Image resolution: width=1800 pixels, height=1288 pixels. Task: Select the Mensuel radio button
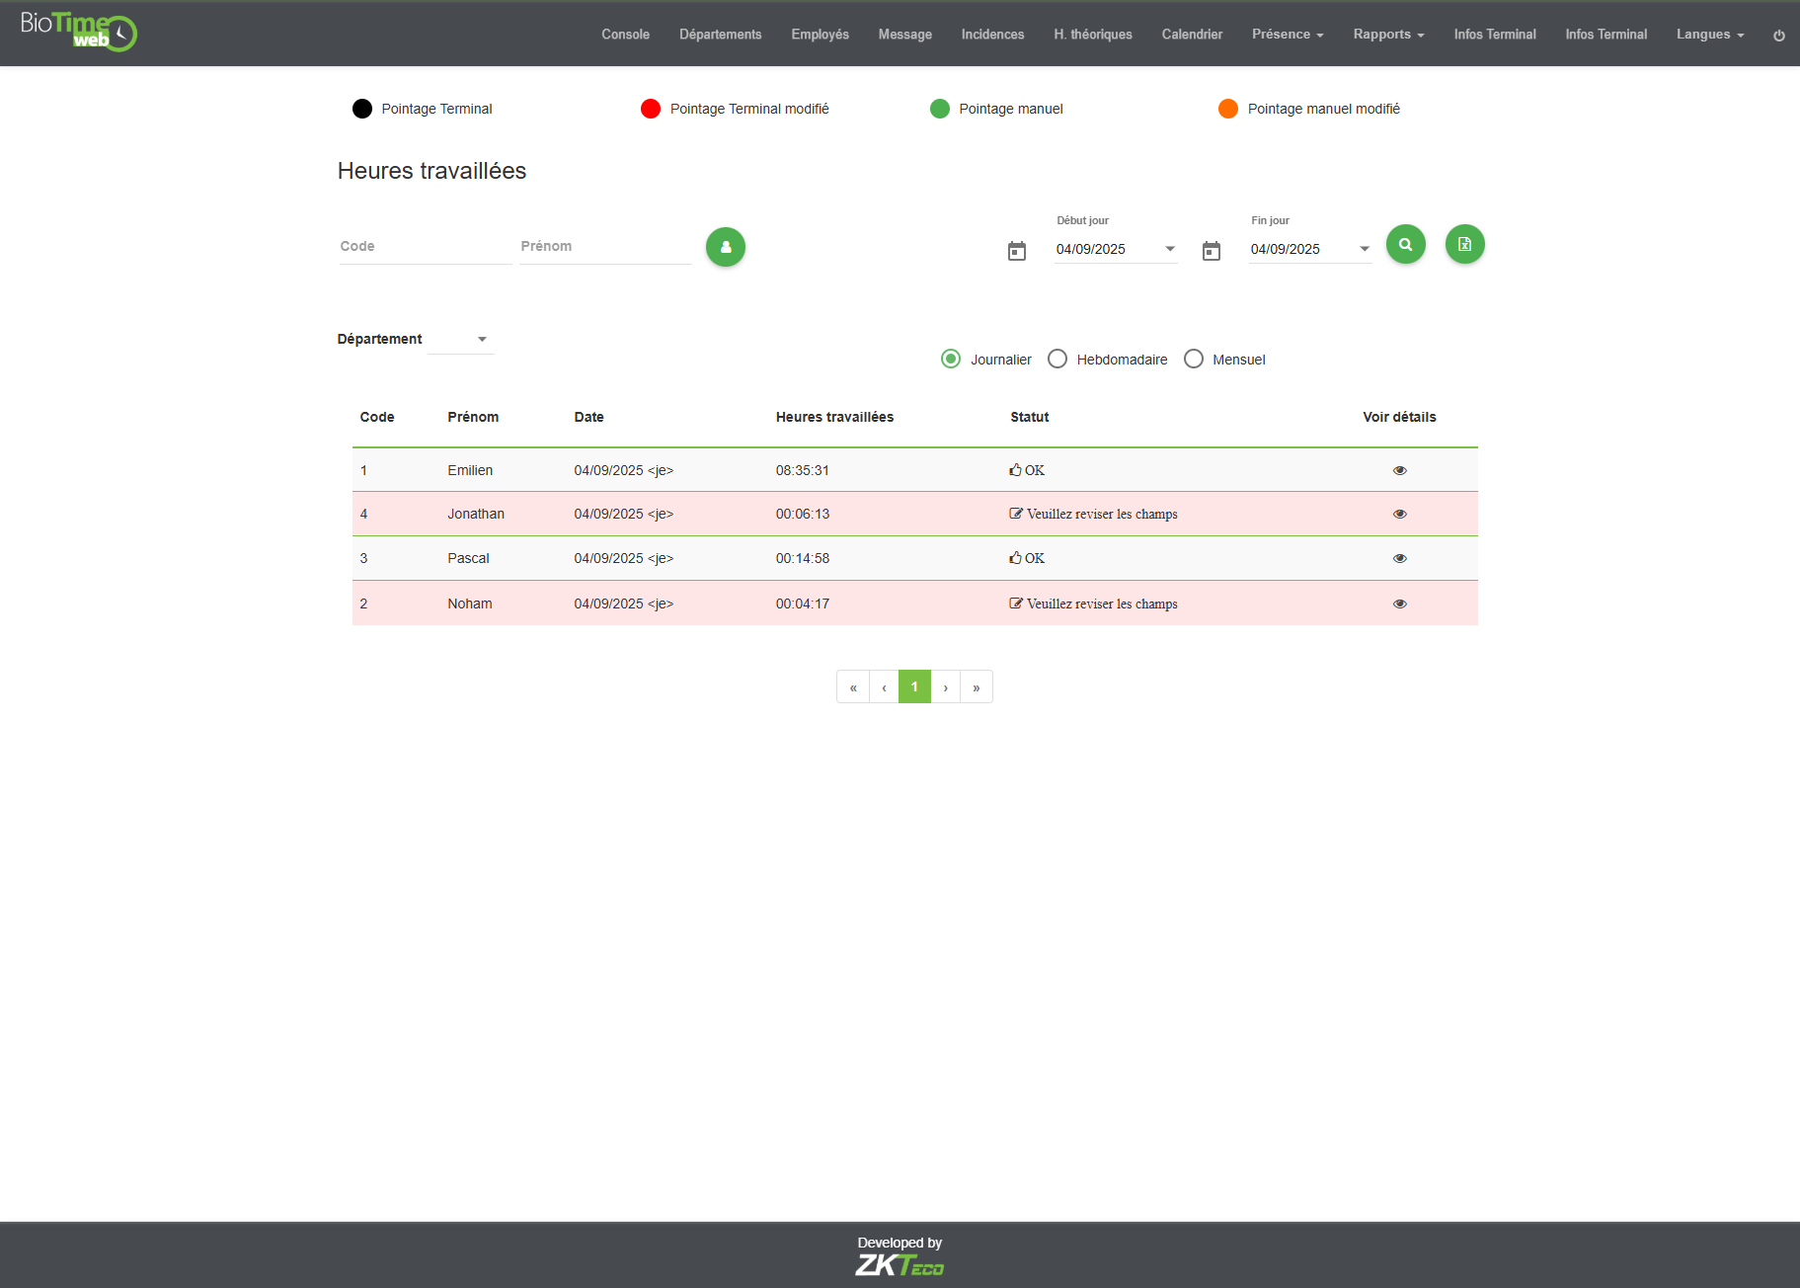[1194, 359]
